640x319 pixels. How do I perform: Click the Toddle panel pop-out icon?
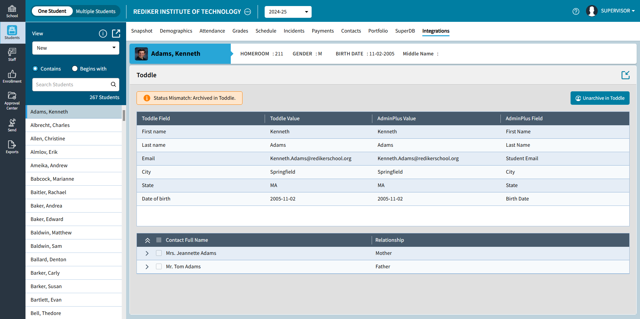point(626,75)
